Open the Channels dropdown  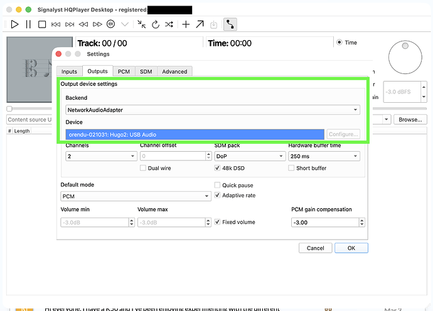[101, 156]
